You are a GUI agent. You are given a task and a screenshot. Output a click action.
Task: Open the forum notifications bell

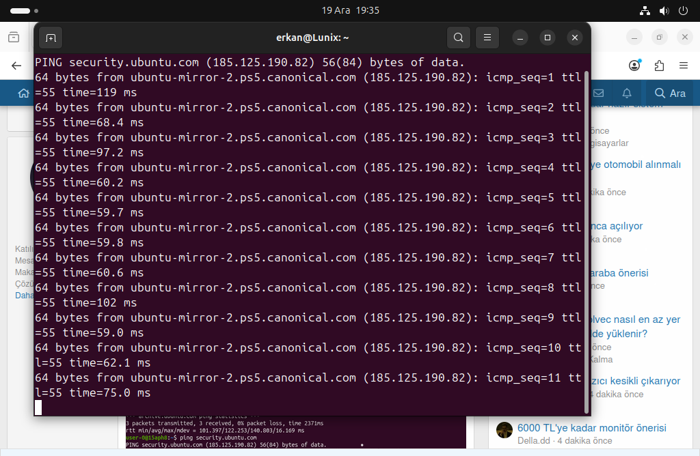pyautogui.click(x=627, y=93)
